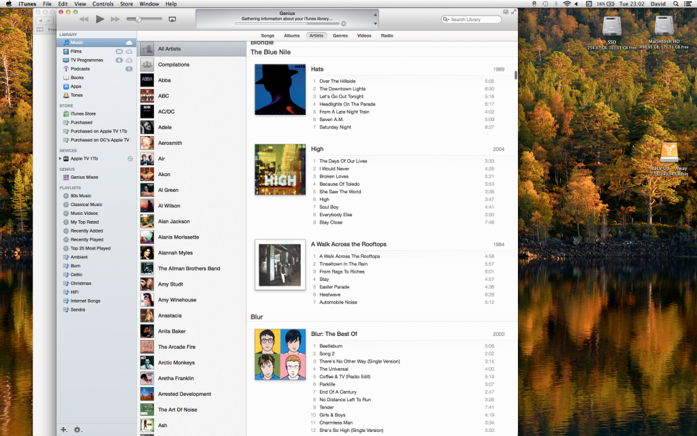The height and width of the screenshot is (436, 697).
Task: Switch to the Songs tab
Action: pyautogui.click(x=268, y=35)
